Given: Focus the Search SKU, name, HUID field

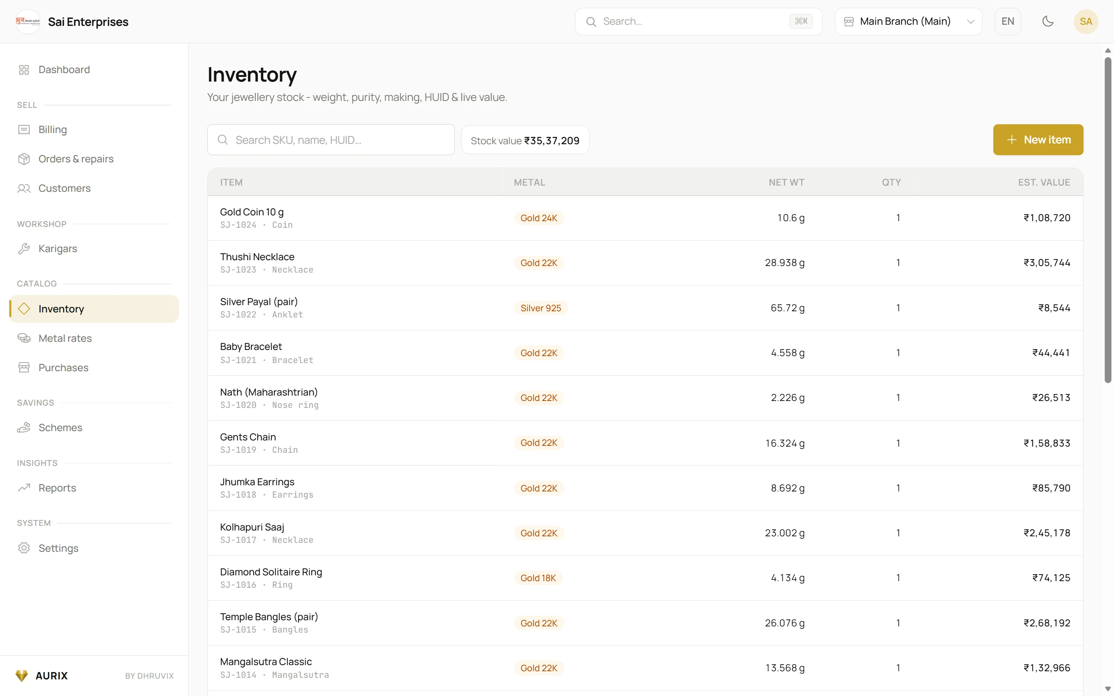Looking at the screenshot, I should pos(331,140).
